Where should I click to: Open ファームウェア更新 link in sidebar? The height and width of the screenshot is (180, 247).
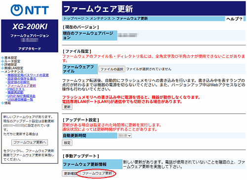[22, 86]
